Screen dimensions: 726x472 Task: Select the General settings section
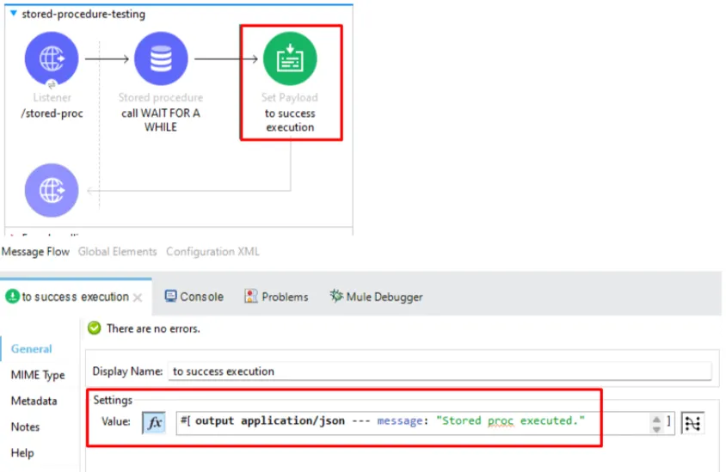tap(32, 349)
